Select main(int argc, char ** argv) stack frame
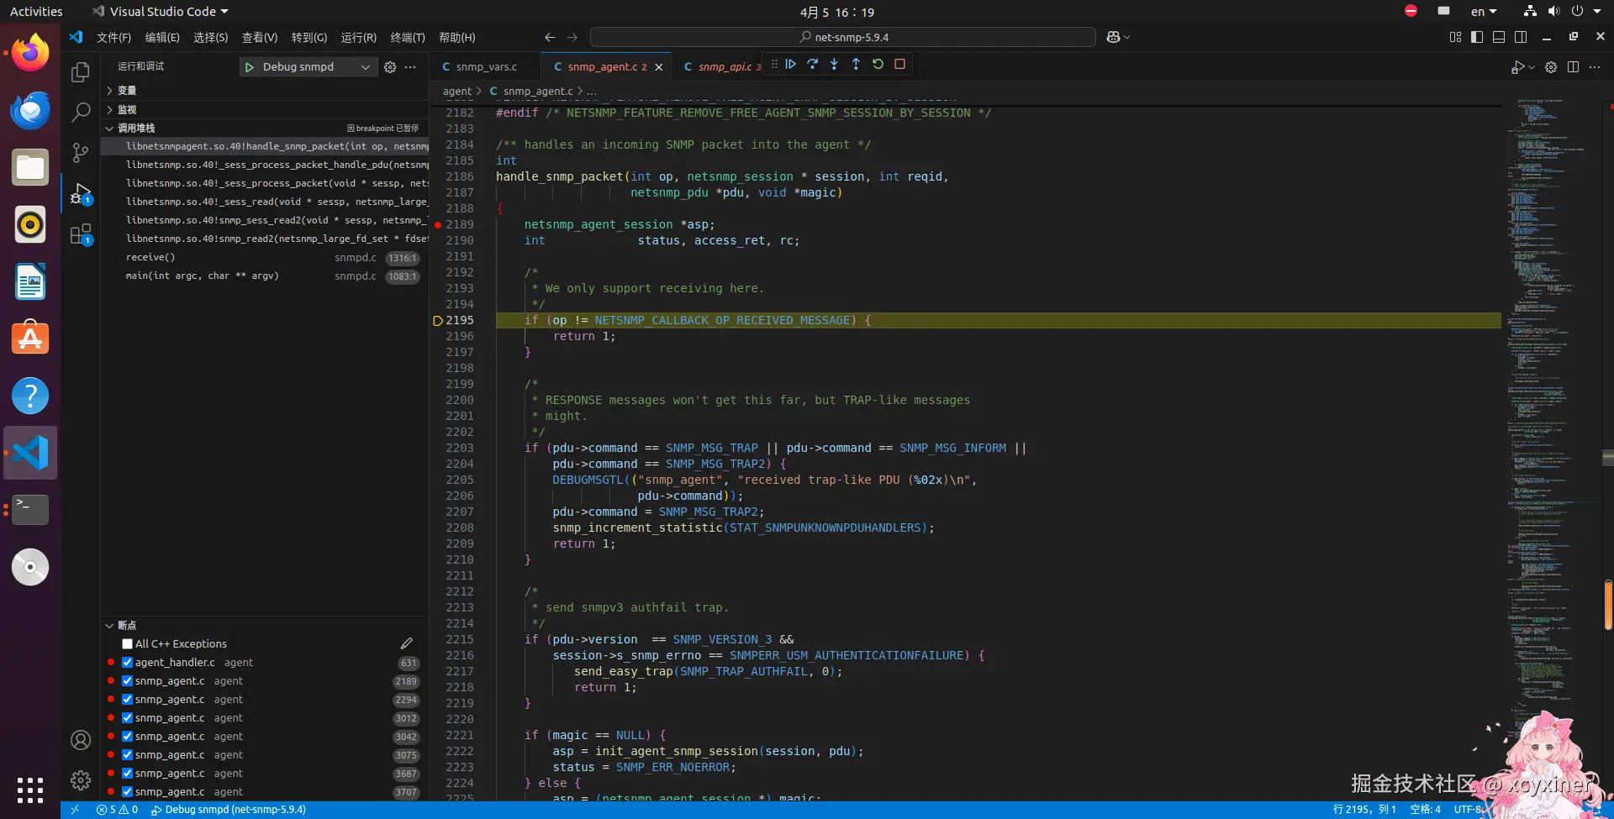 [x=265, y=276]
